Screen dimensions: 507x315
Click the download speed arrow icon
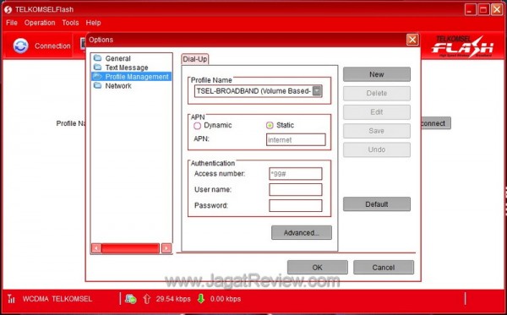(201, 299)
